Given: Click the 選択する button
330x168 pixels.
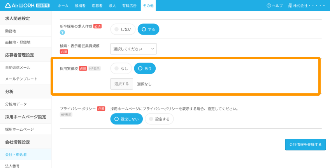Looking at the screenshot, I should point(122,84).
